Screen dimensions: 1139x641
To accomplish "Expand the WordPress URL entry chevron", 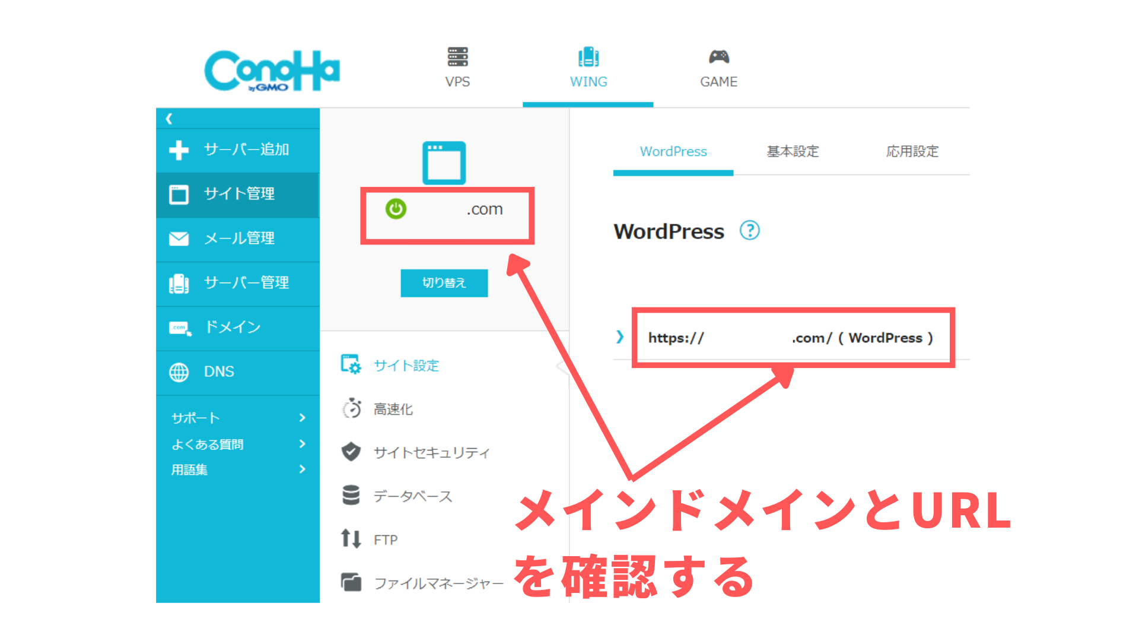I will 619,337.
